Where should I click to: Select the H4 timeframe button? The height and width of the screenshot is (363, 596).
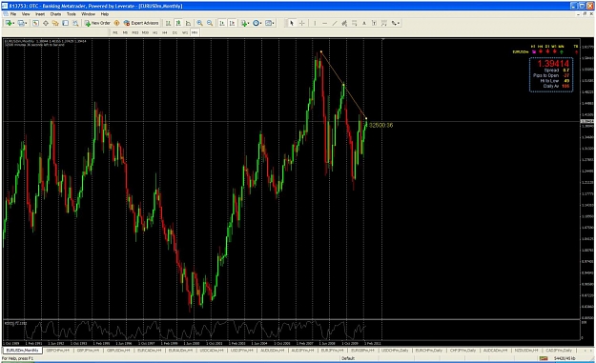pos(165,32)
